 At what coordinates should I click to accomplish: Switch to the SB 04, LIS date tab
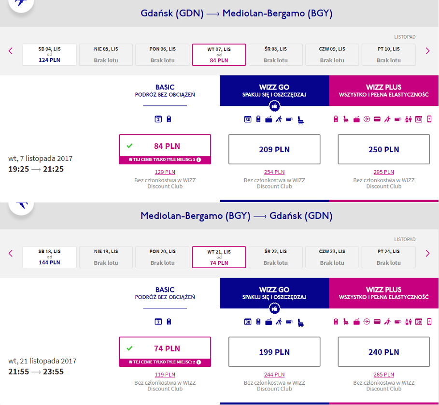(x=50, y=55)
